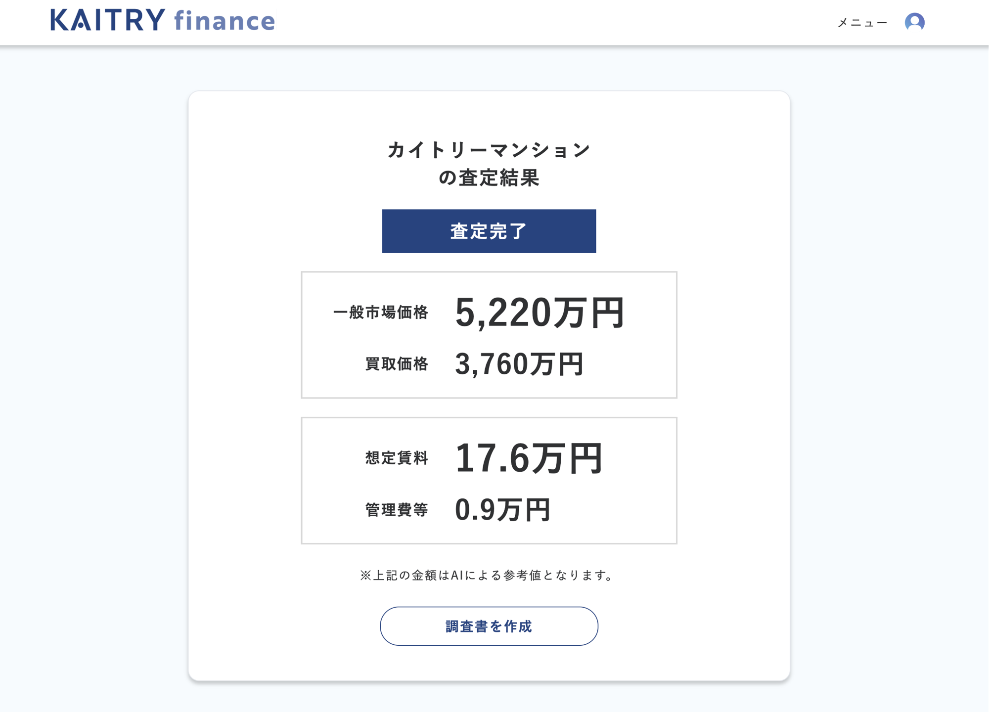Open the メニュー in the header
Viewport: 989px width, 712px height.
(x=861, y=22)
